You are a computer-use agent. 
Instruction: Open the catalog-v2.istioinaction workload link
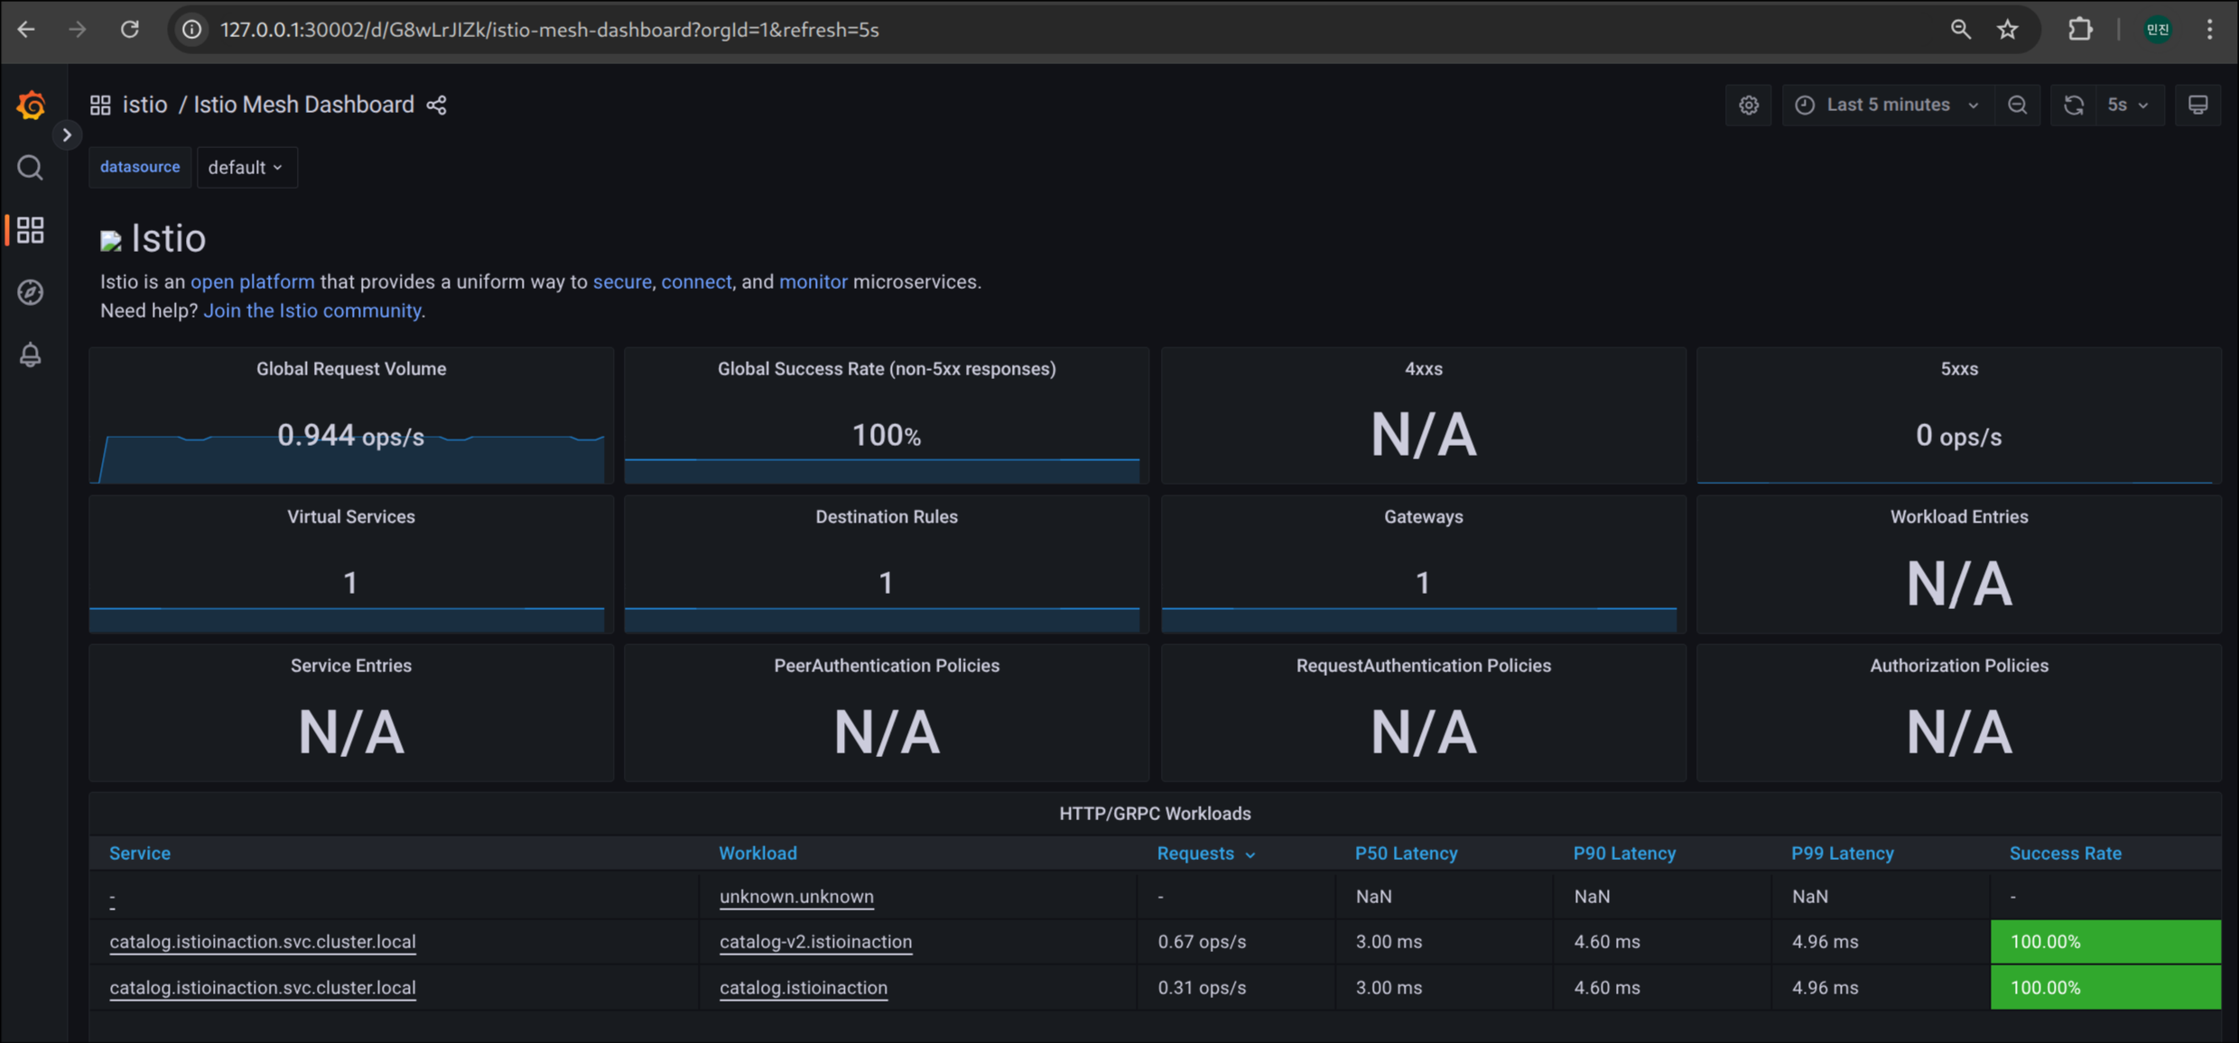click(x=815, y=941)
